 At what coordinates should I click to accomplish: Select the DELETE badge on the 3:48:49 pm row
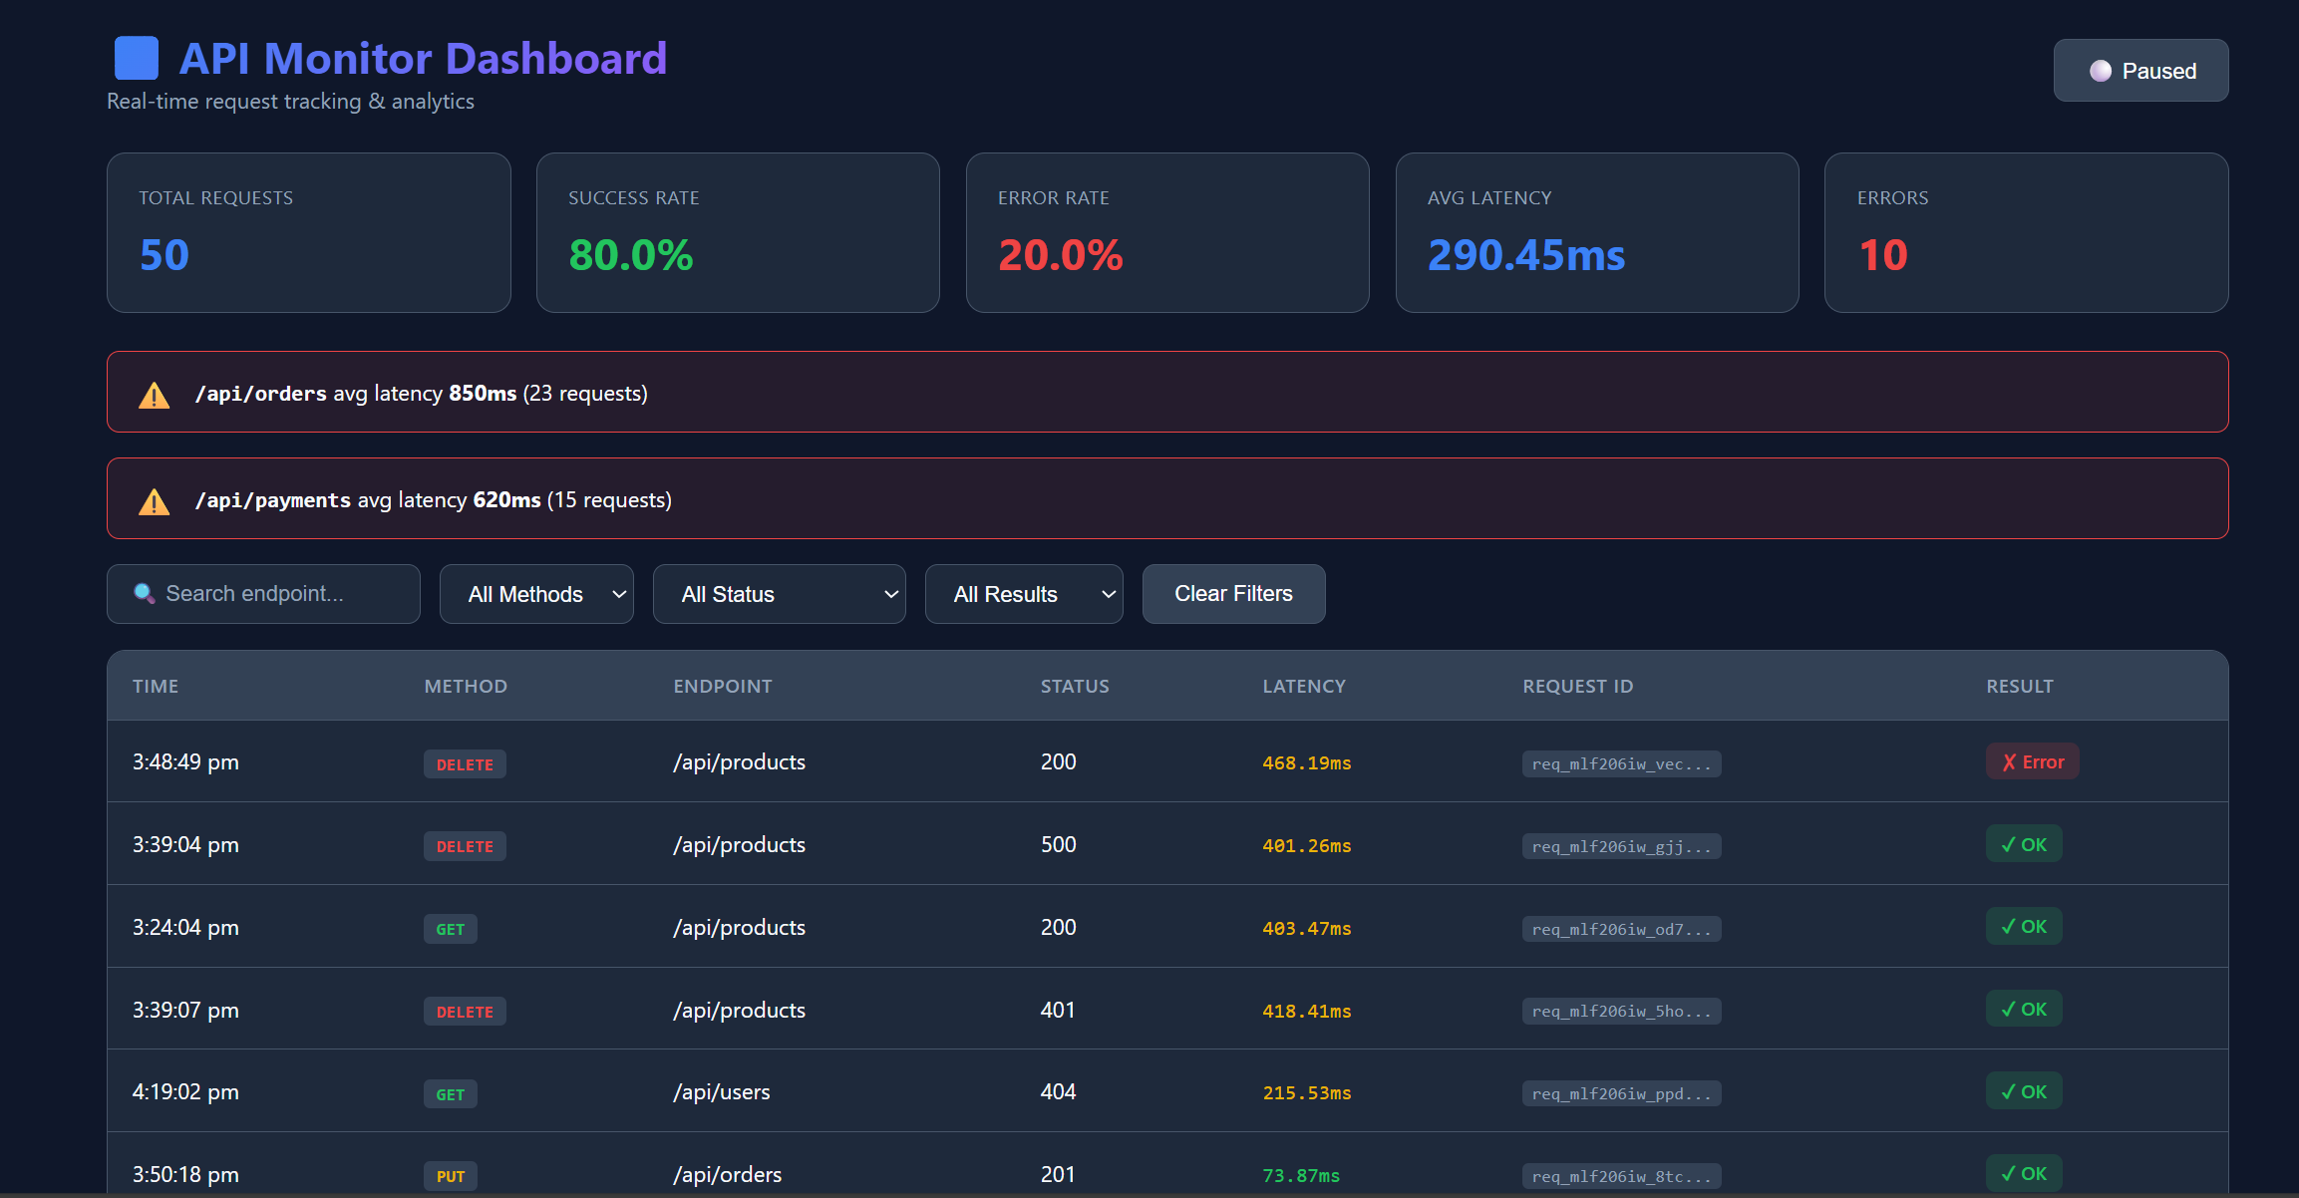pyautogui.click(x=465, y=763)
